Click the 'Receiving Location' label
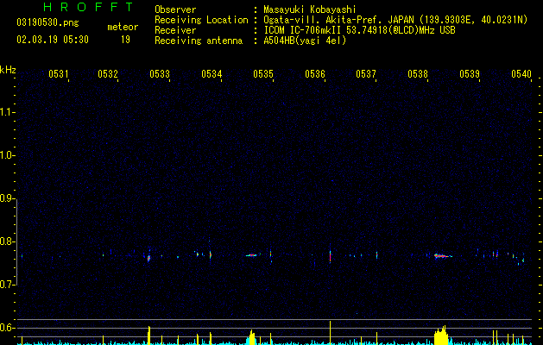 (201, 20)
